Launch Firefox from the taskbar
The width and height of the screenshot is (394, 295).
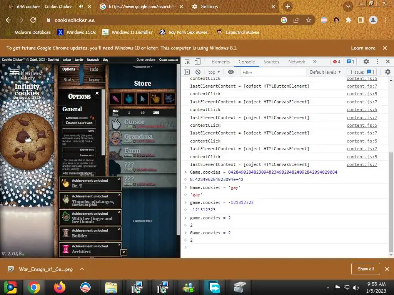pos(60,287)
